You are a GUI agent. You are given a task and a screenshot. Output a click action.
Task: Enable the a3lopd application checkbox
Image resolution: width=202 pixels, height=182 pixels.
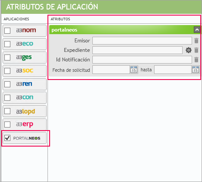7,111
